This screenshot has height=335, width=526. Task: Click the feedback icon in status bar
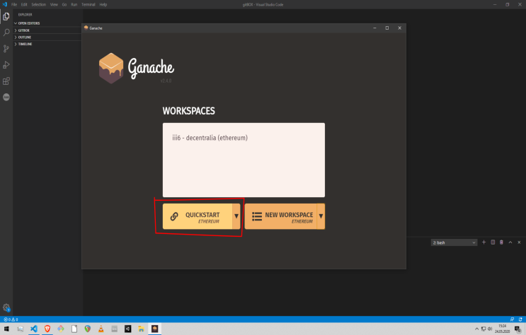point(512,319)
